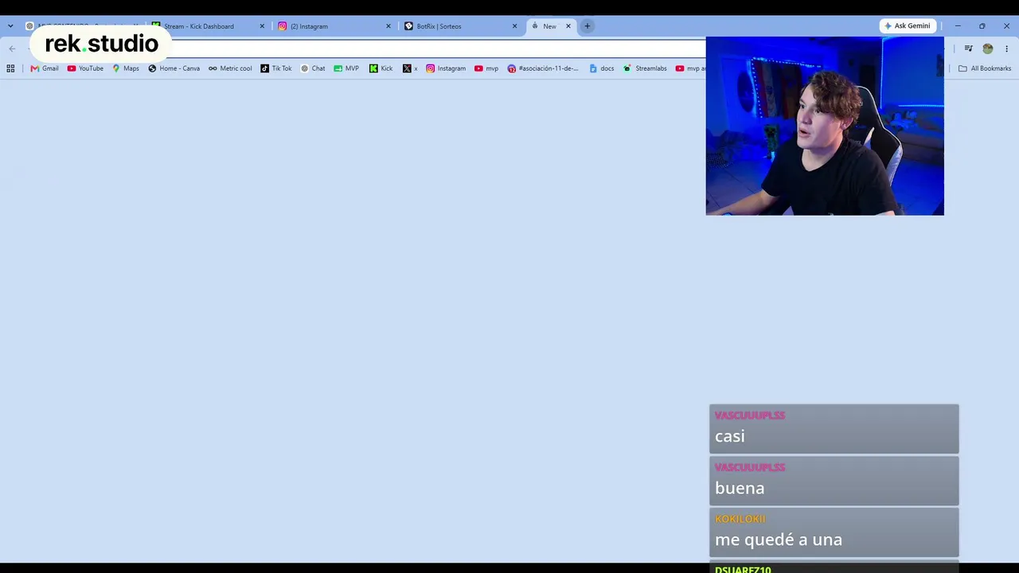
Task: Open the MVP bookmark with green icon
Action: point(346,68)
